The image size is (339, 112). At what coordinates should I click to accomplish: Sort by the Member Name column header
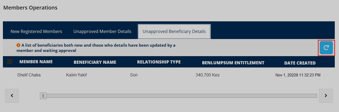click(36, 62)
